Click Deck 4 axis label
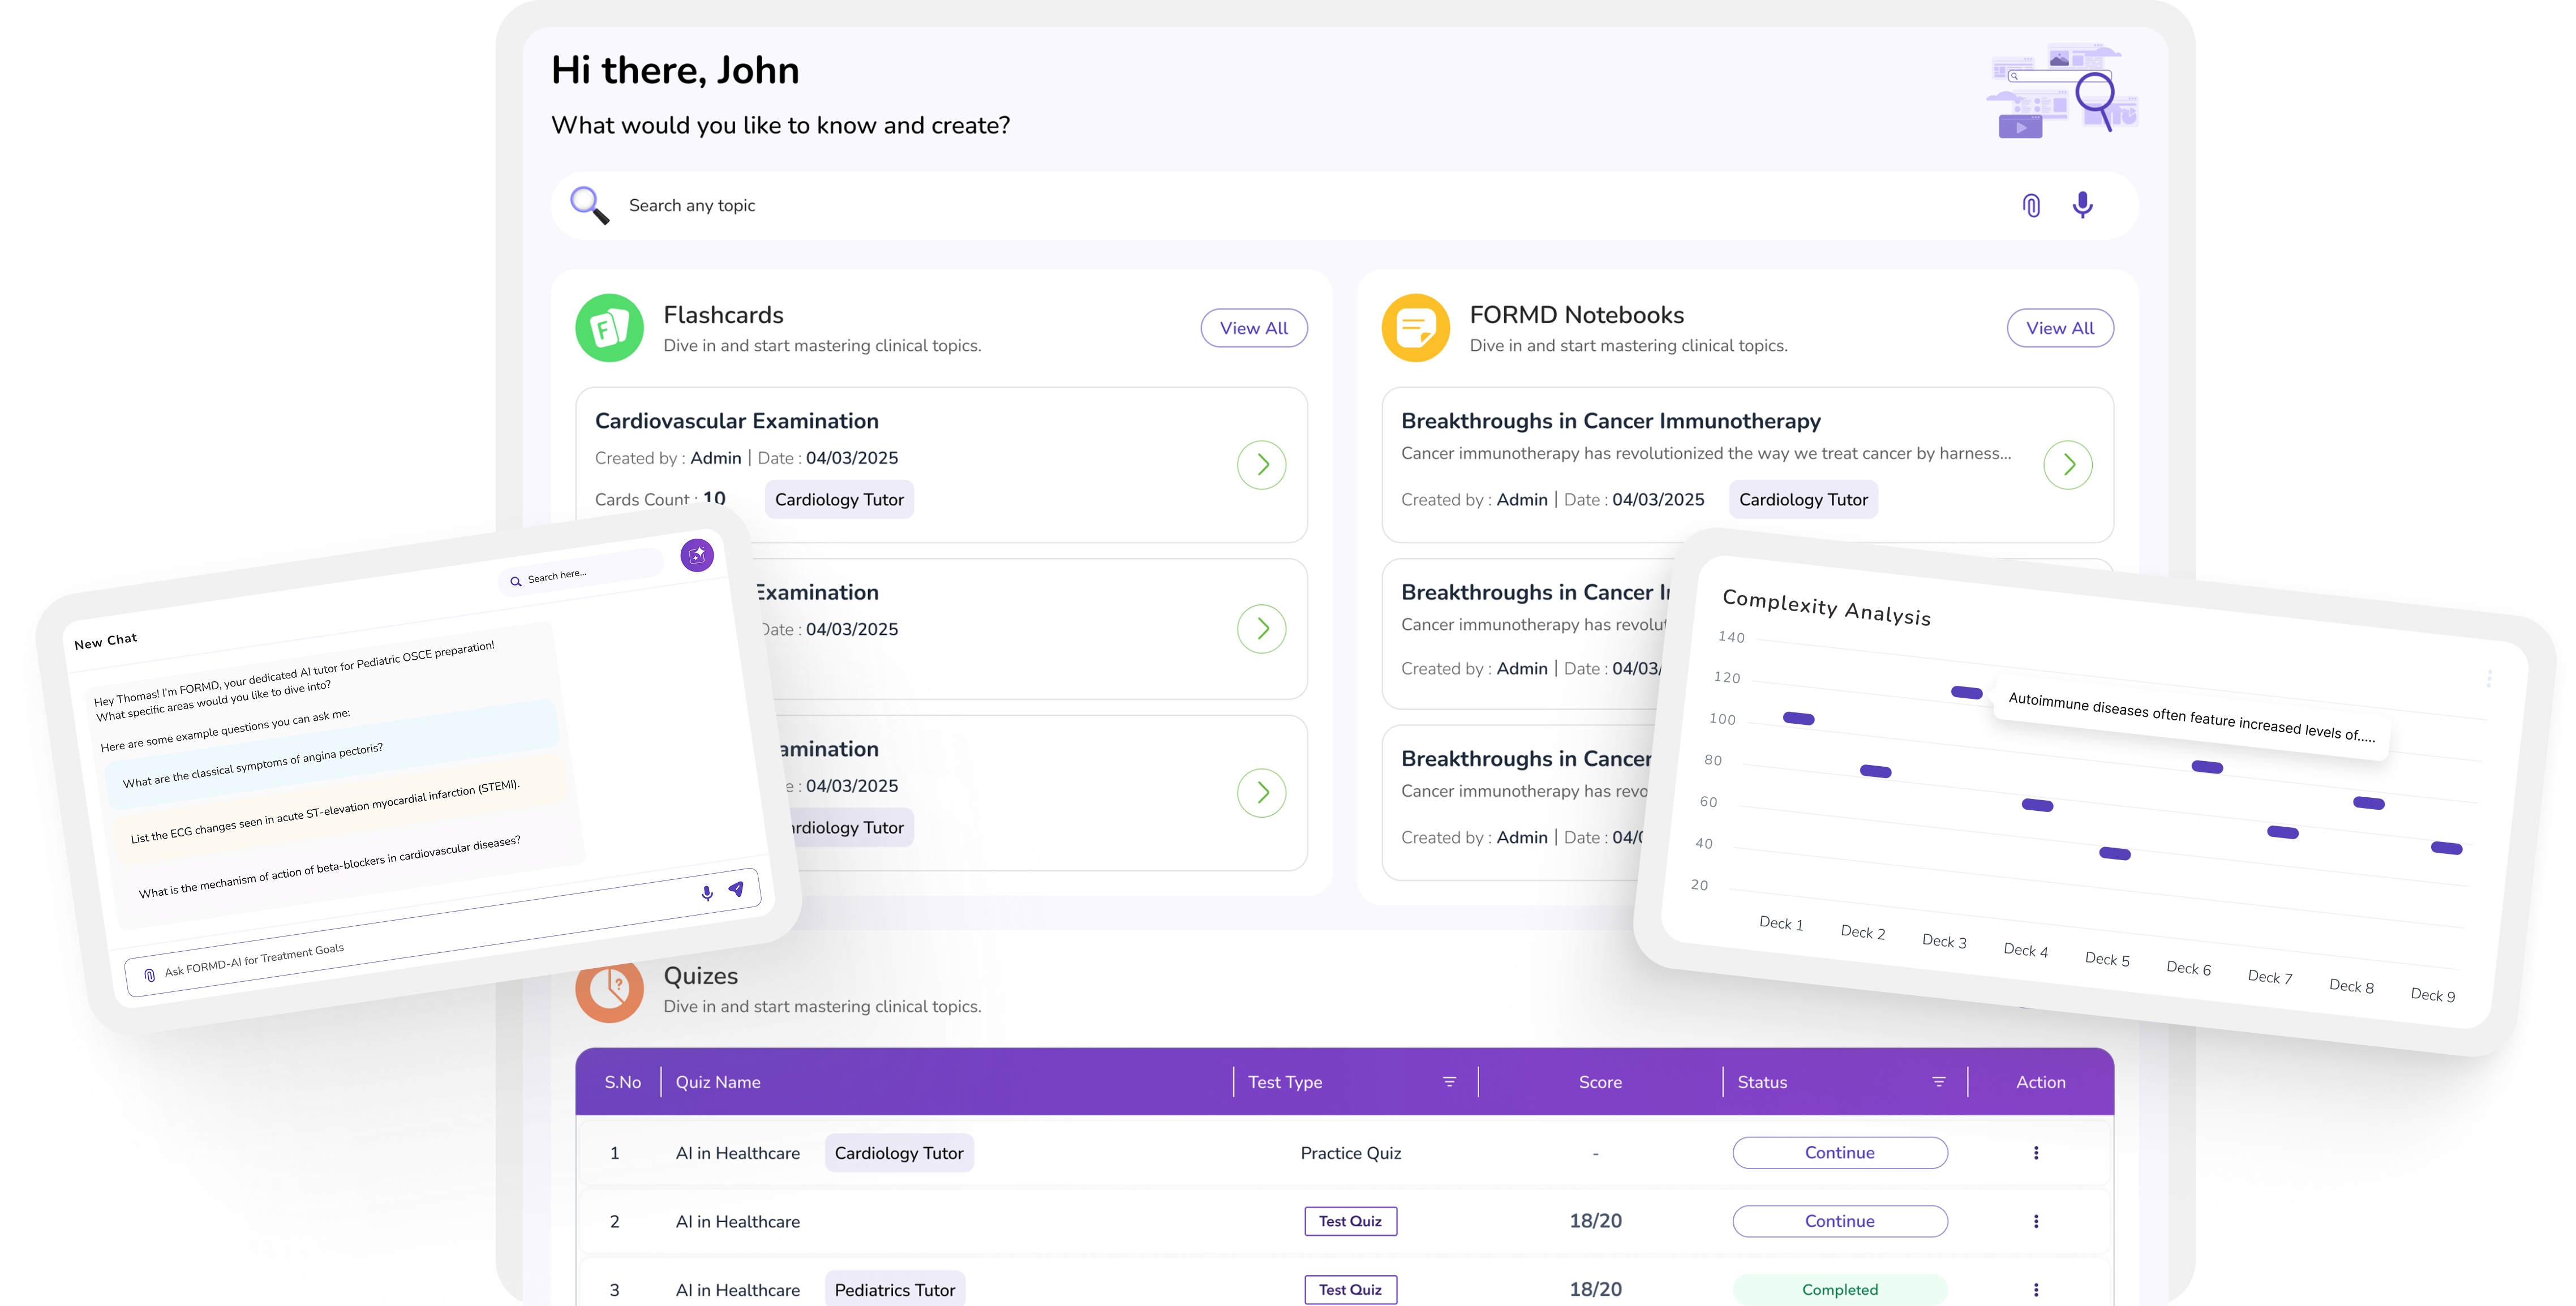This screenshot has width=2576, height=1306. 2026,949
